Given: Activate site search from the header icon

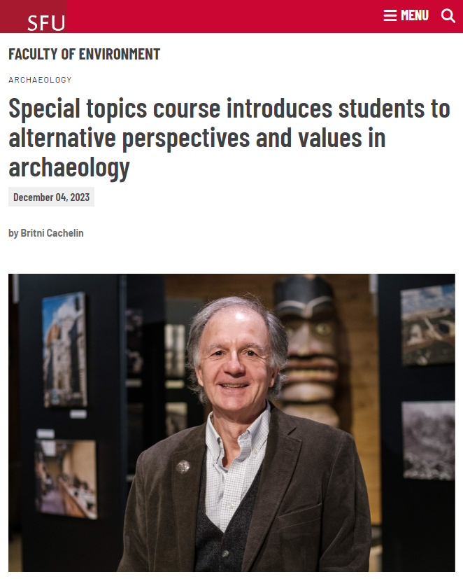Looking at the screenshot, I should tap(448, 15).
